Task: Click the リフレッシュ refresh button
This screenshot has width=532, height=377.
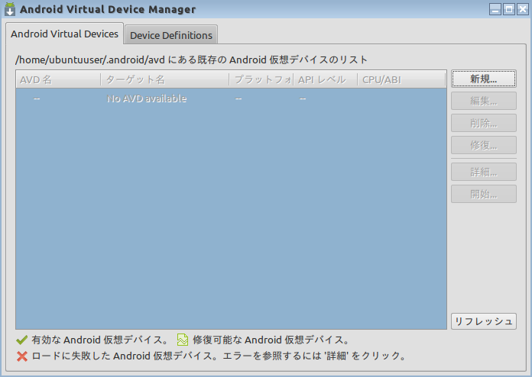Action: click(484, 321)
